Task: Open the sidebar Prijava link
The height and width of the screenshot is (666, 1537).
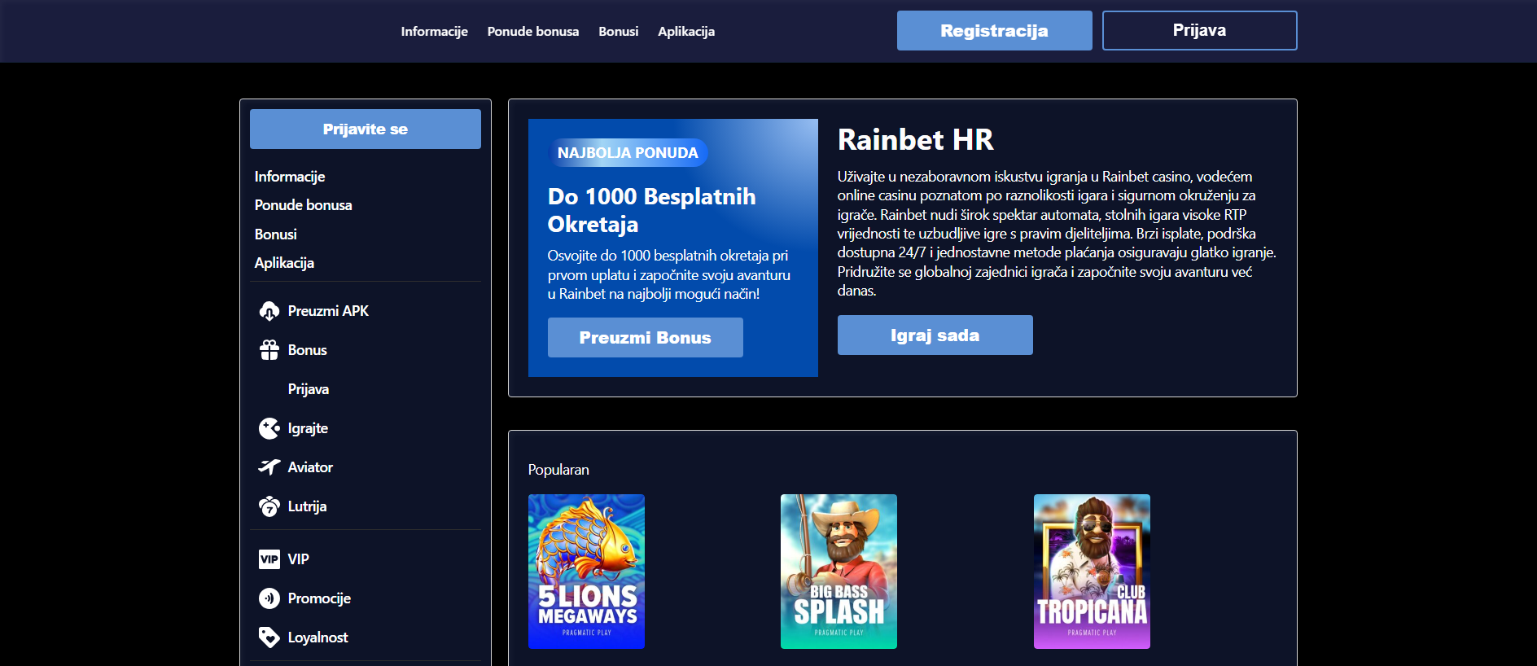Action: [x=309, y=389]
